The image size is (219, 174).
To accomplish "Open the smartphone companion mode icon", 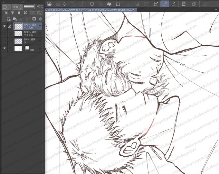I will click(x=184, y=4).
